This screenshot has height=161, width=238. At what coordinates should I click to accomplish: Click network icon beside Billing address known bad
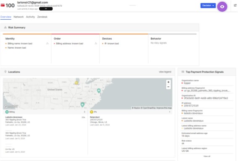tap(96, 44)
